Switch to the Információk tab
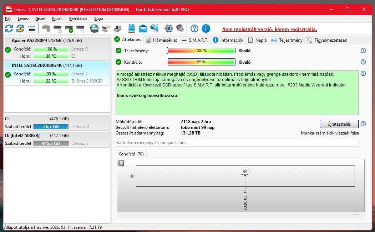This screenshot has width=375, height=232. pos(228,40)
